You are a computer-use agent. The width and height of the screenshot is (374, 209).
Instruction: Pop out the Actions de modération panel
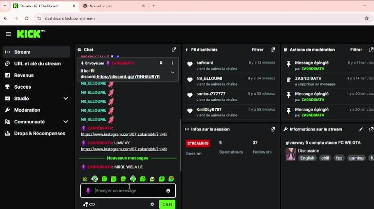pos(371,50)
